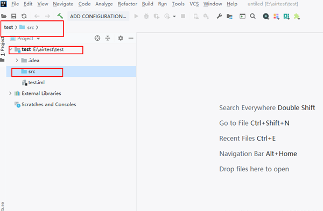The height and width of the screenshot is (211, 323).
Task: Click the Open folder toolbar icon
Action: 4,16
